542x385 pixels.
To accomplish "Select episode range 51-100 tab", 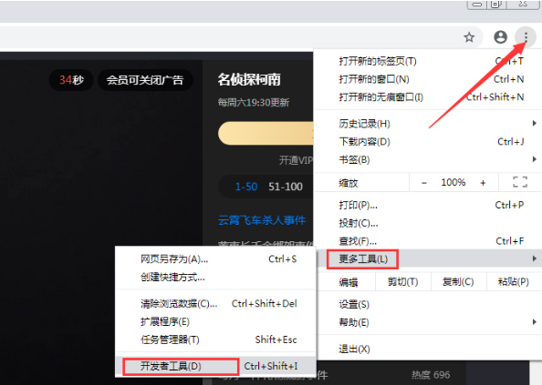I will tap(286, 187).
